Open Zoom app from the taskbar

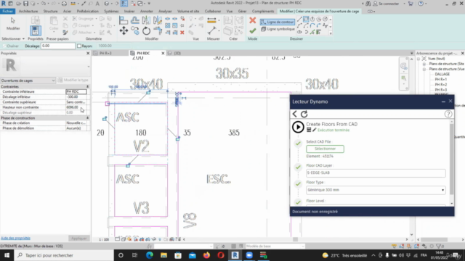(249, 255)
